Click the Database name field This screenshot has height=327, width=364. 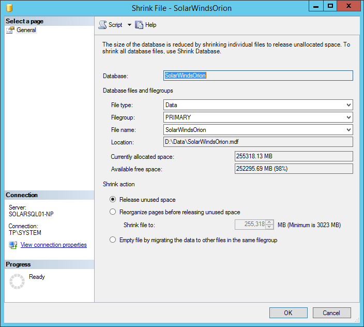(x=258, y=76)
